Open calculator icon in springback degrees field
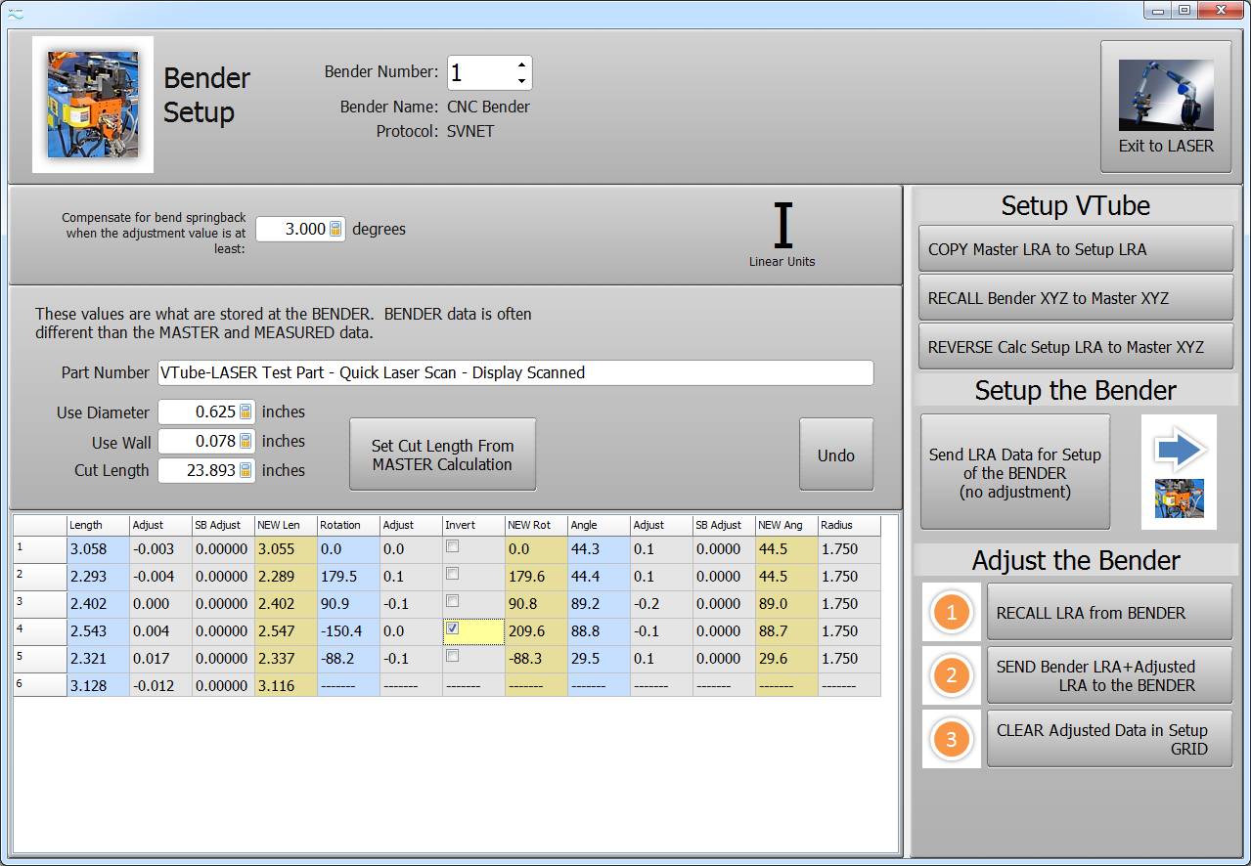1251x866 pixels. click(x=335, y=230)
